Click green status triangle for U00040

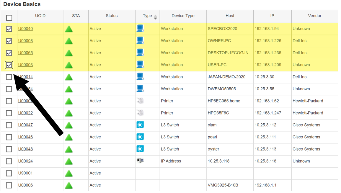69,29
